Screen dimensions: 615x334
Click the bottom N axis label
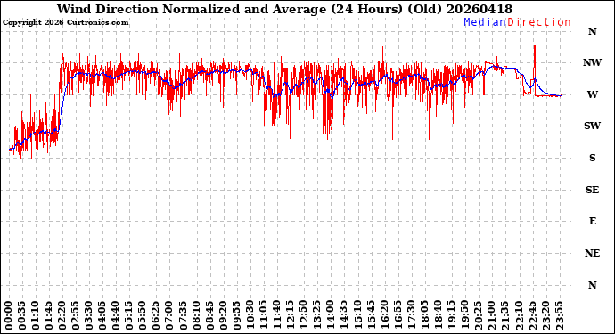tap(592, 285)
